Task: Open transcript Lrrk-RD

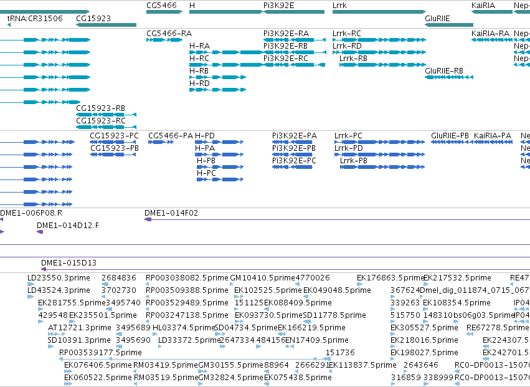Action: pos(379,52)
